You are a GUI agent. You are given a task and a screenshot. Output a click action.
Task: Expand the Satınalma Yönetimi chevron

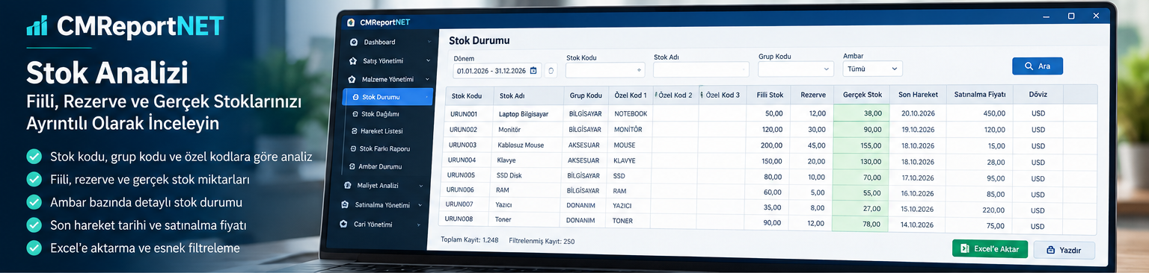[420, 205]
